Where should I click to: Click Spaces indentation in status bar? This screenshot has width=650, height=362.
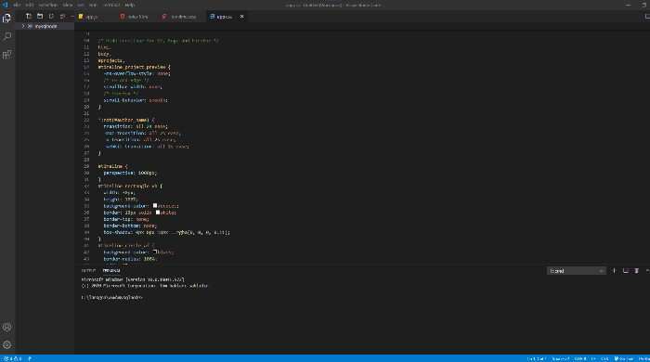tap(561, 358)
